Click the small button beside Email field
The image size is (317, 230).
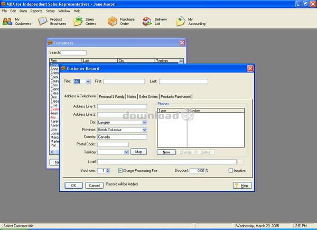click(240, 162)
